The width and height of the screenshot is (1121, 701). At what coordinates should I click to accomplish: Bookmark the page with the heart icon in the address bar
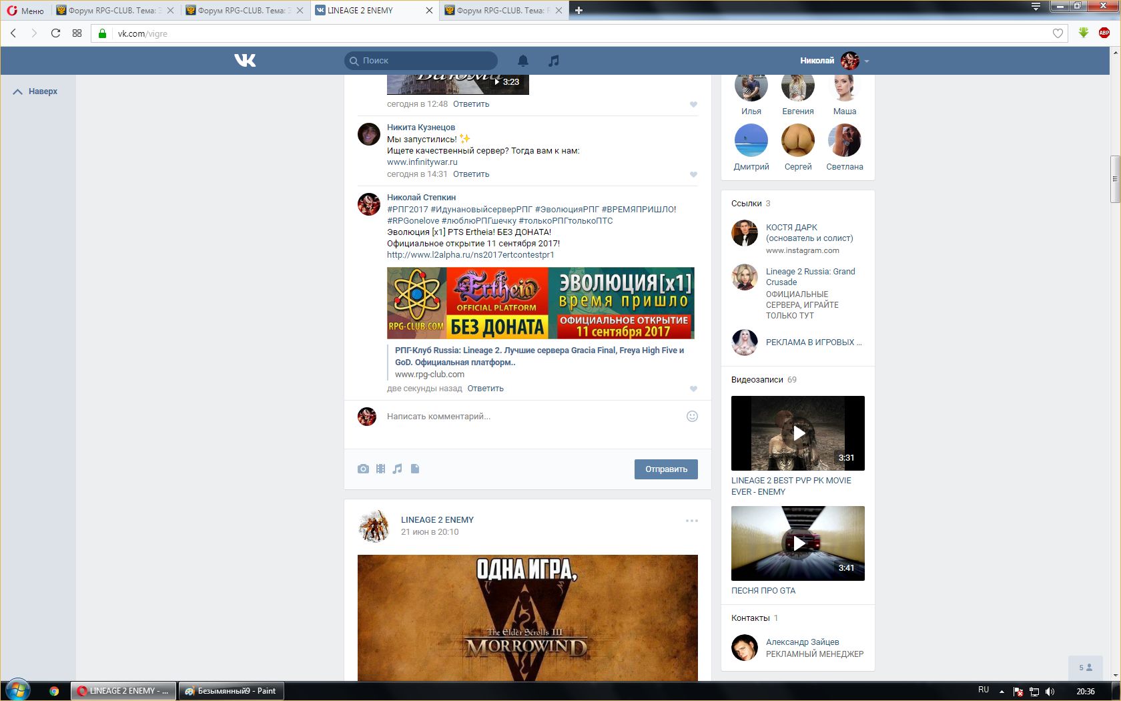point(1058,33)
